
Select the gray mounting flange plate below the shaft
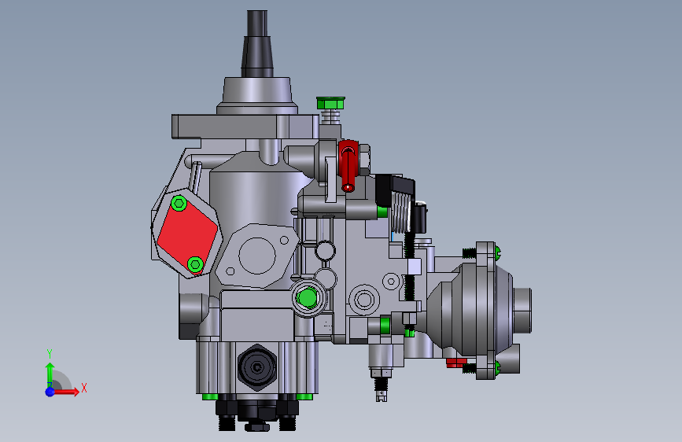[x=245, y=127]
